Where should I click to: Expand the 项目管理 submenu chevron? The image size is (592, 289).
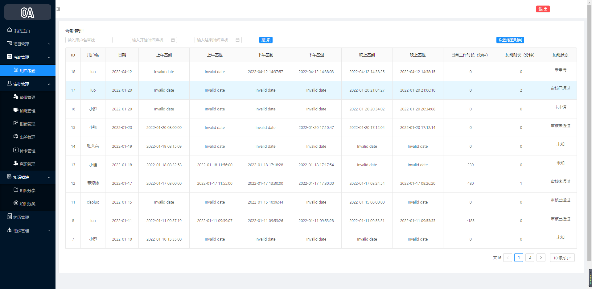(x=49, y=44)
